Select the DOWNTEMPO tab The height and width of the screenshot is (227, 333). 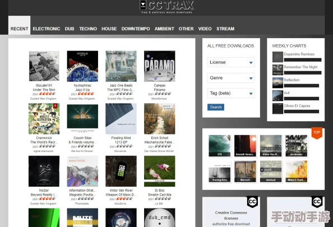[136, 29]
